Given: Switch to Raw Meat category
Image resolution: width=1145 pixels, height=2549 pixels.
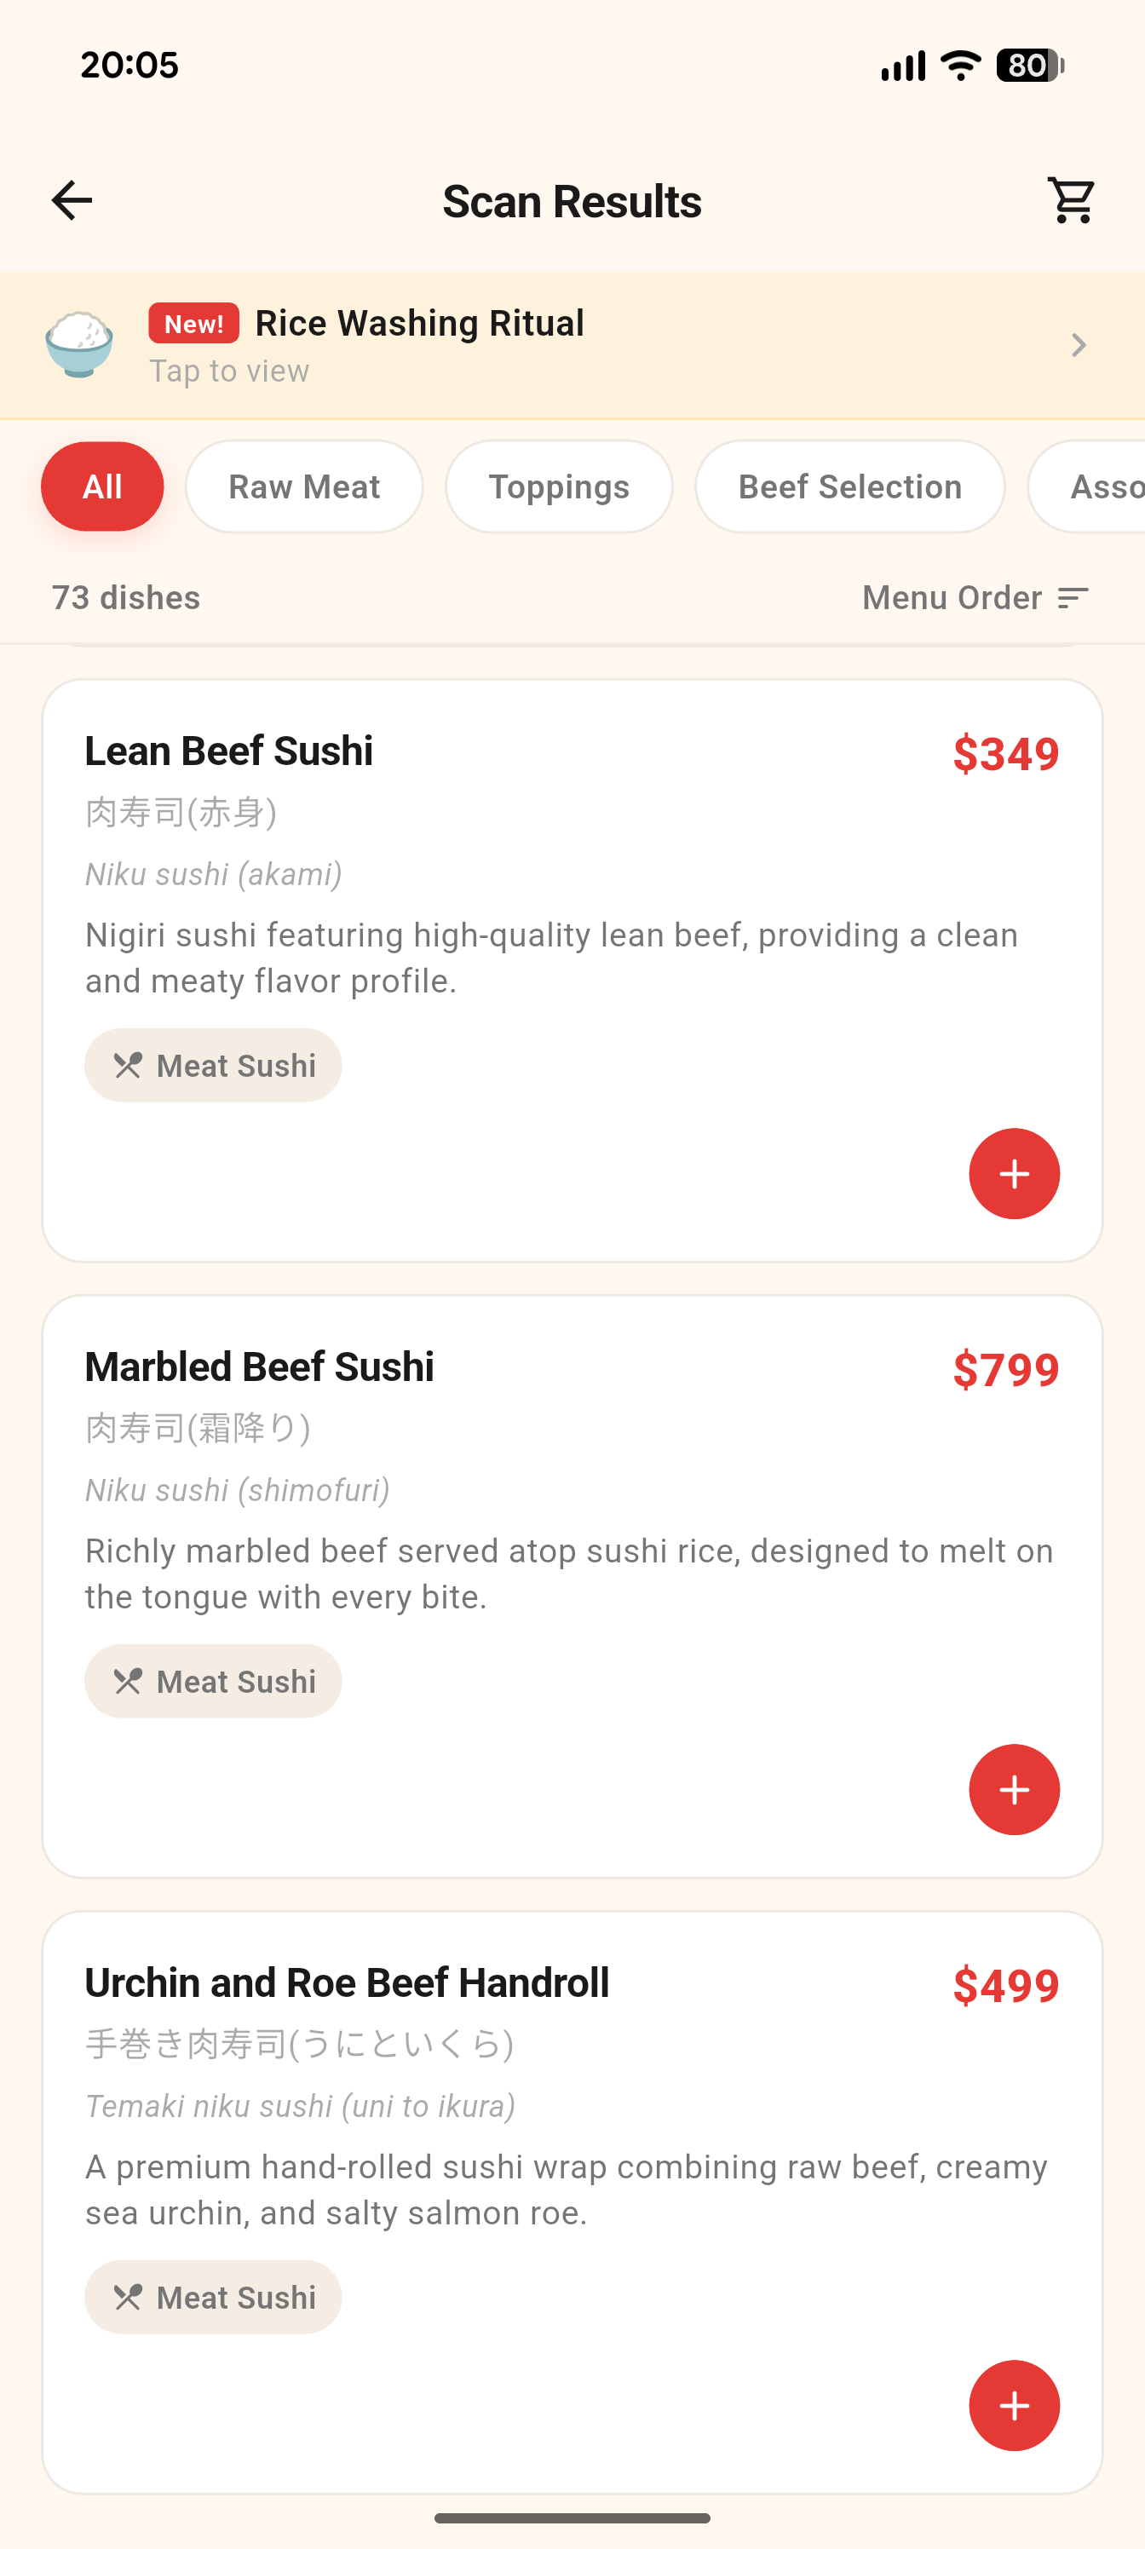Looking at the screenshot, I should point(304,486).
